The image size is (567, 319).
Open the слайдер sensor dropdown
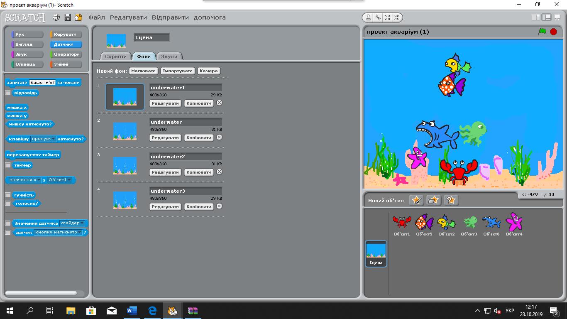point(72,223)
